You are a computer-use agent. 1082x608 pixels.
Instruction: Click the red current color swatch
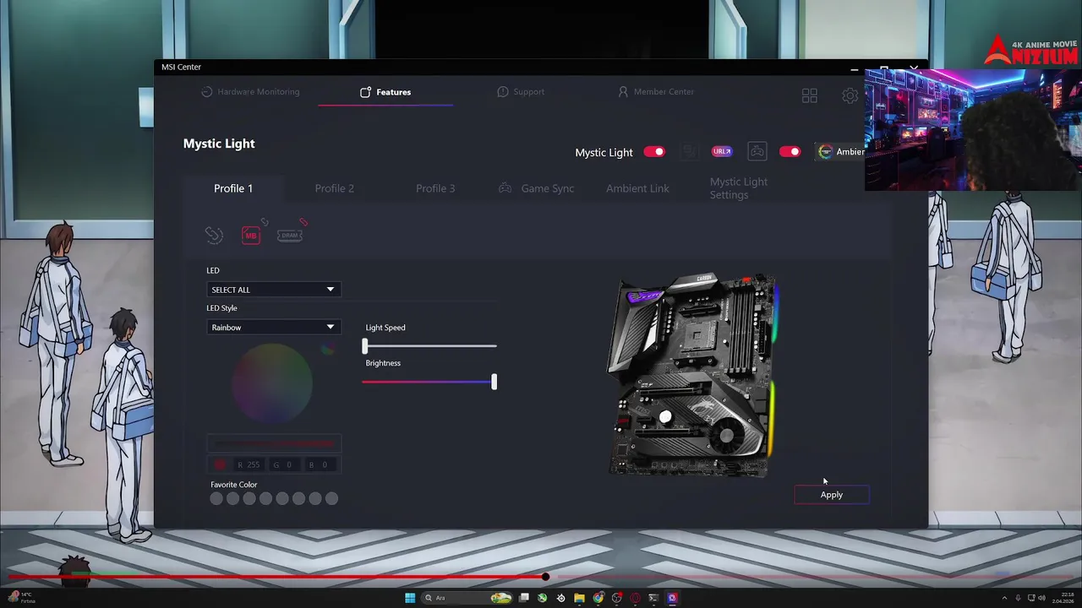tap(221, 464)
